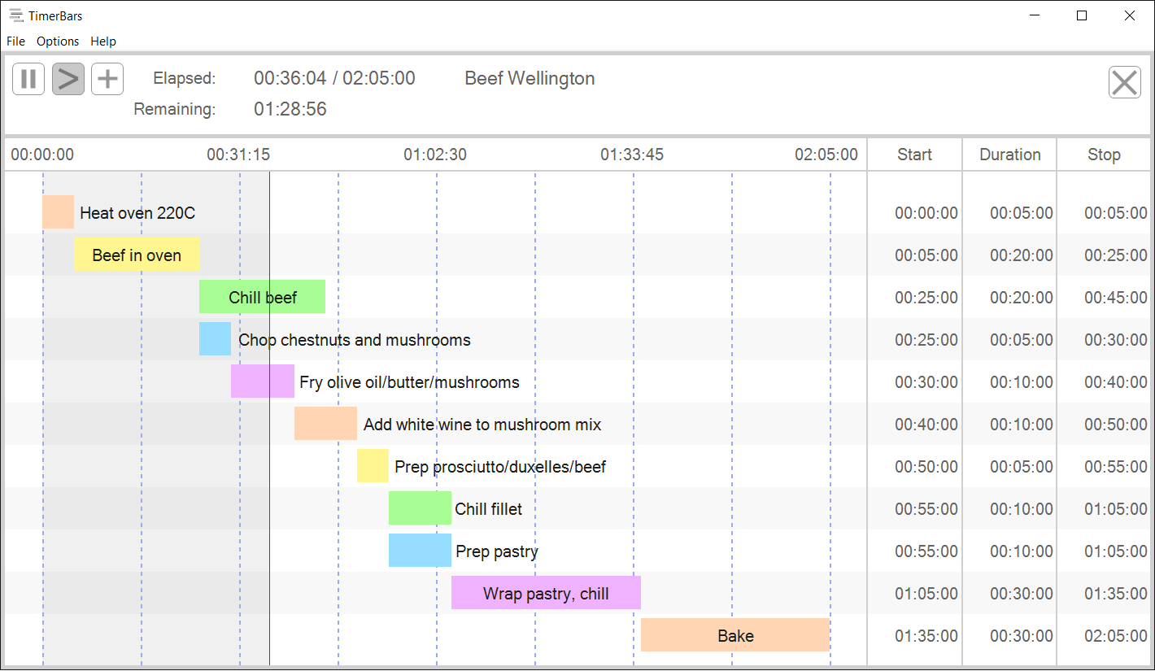
Task: Maximize the TimerBars window
Action: (1082, 15)
